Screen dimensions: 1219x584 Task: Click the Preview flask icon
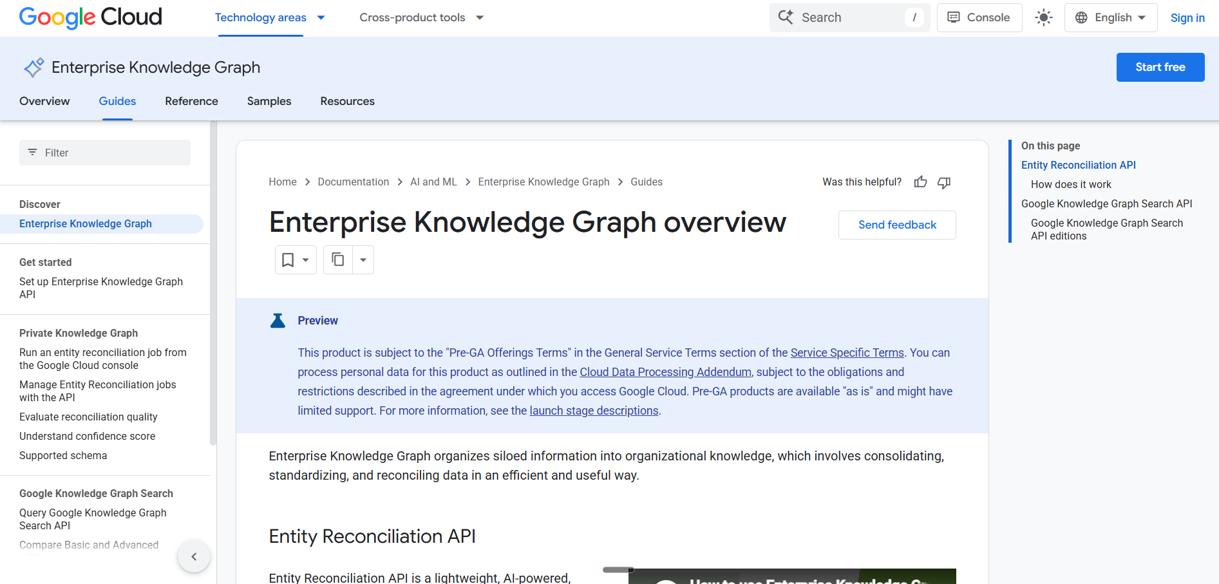278,320
